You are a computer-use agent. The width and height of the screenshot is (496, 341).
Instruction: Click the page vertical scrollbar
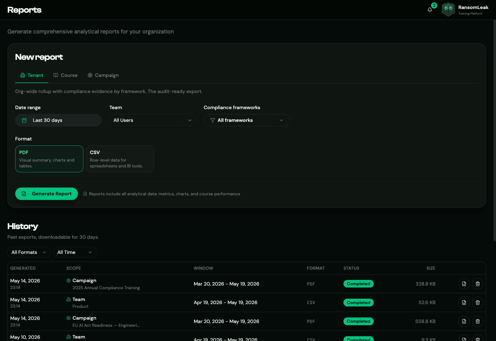(494, 130)
